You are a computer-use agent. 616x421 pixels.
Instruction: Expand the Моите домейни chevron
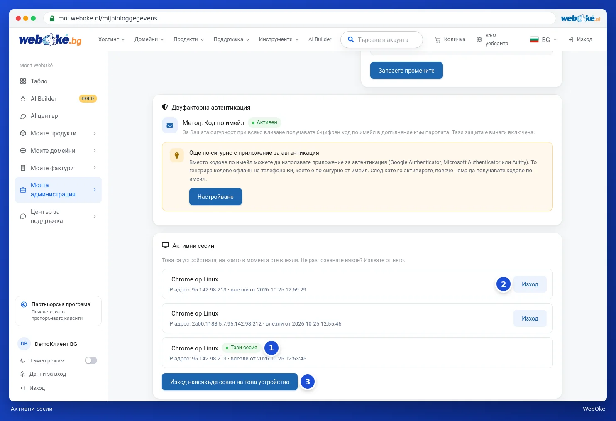coord(95,151)
